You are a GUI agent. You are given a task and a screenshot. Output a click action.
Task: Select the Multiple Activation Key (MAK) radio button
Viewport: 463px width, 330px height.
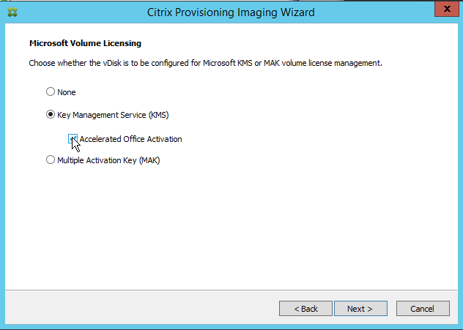click(50, 160)
